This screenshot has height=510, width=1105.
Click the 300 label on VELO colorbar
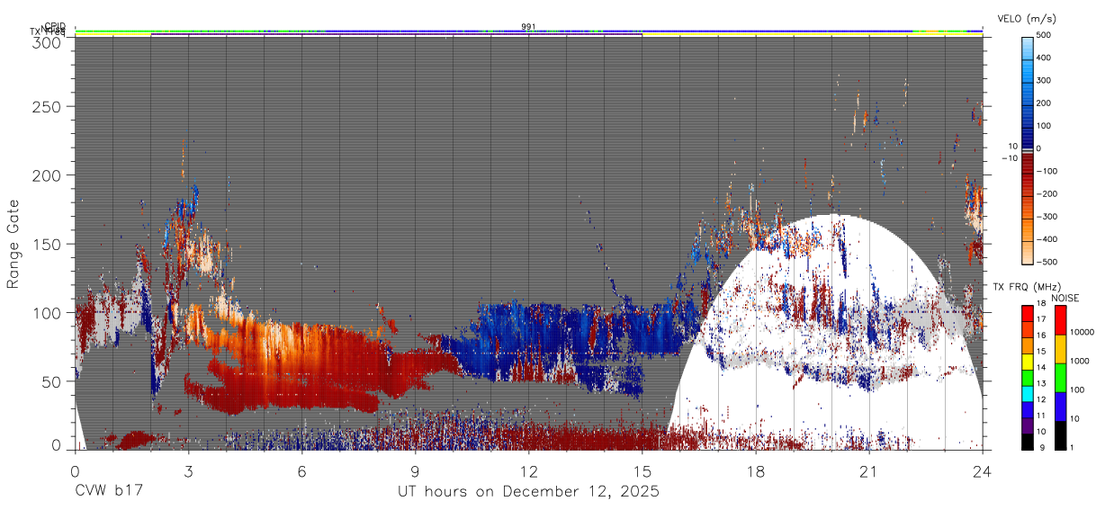pyautogui.click(x=1045, y=80)
